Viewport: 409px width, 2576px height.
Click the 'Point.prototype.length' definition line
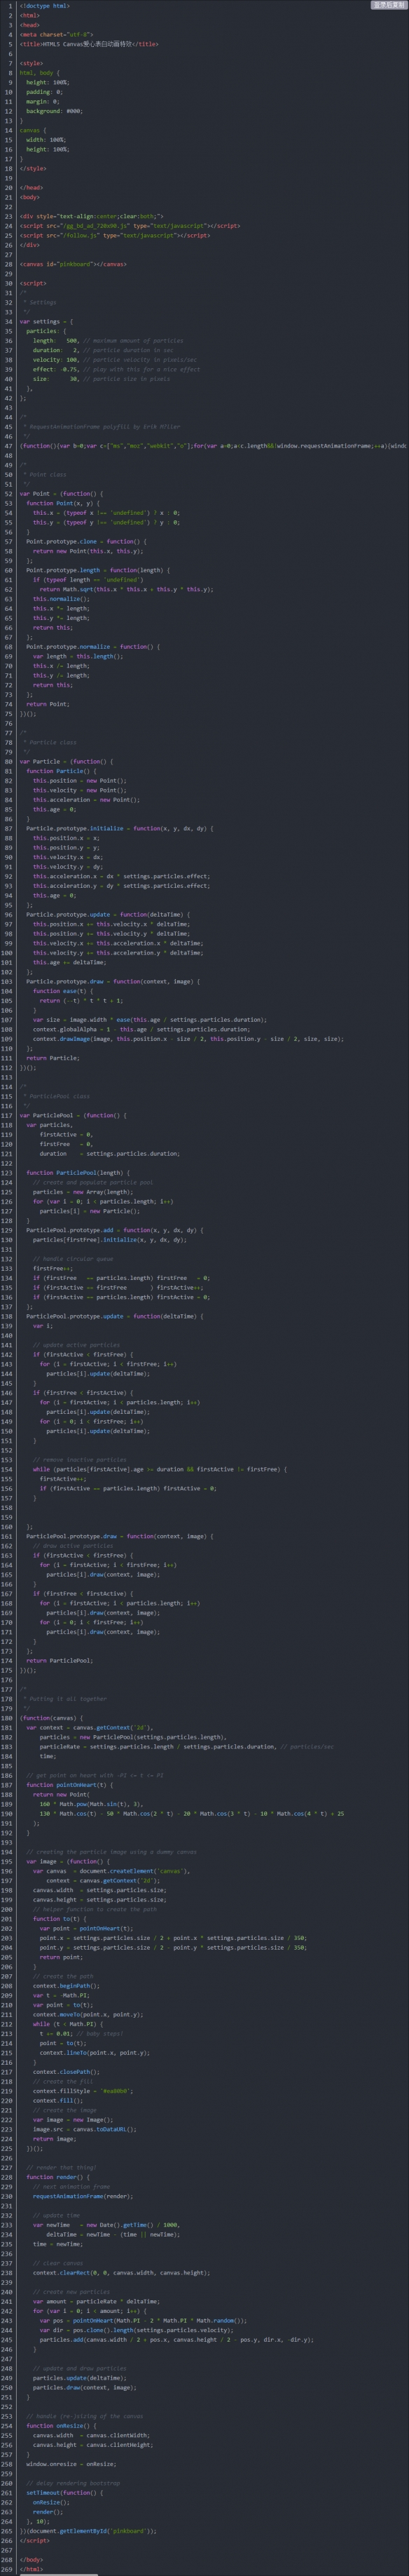(x=98, y=570)
